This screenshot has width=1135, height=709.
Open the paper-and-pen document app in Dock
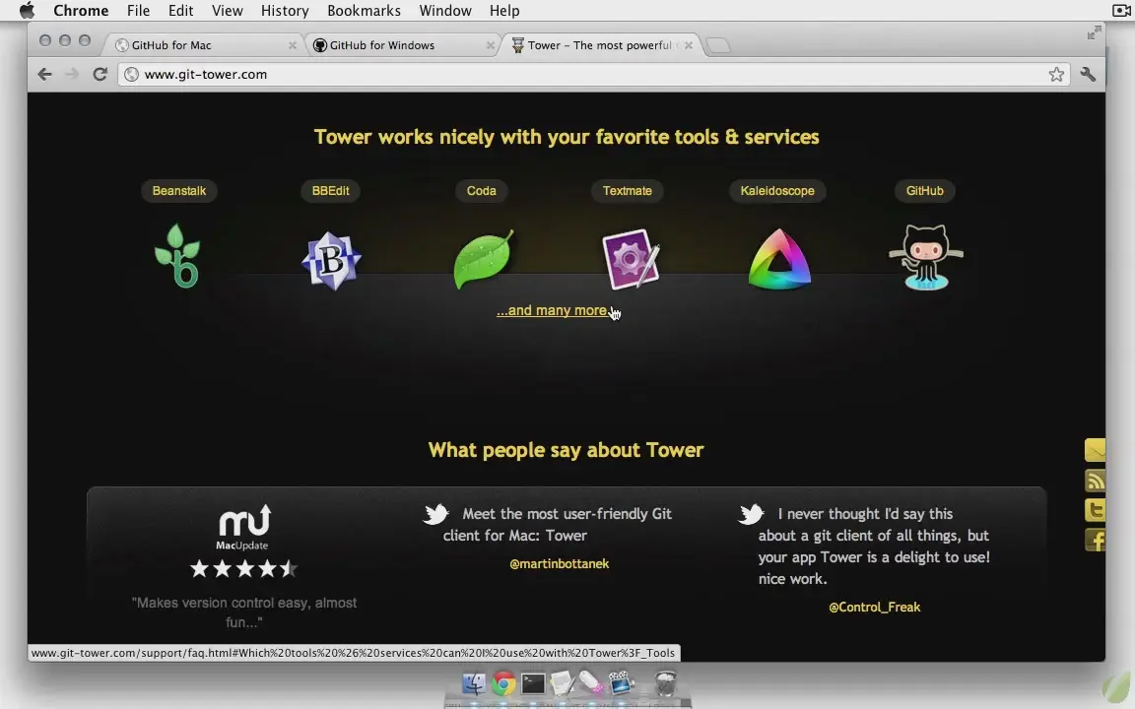pyautogui.click(x=562, y=683)
